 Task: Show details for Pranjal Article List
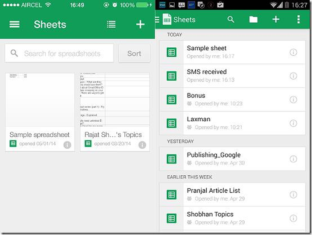[x=293, y=194]
